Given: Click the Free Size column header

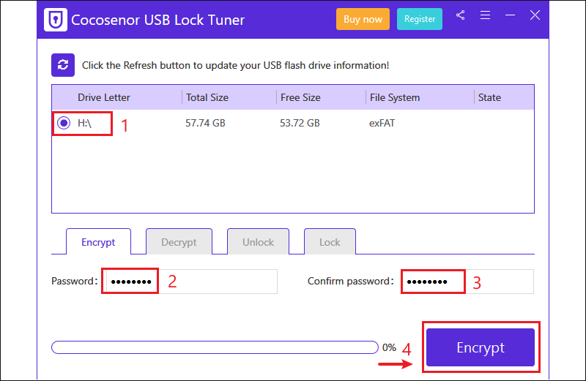Looking at the screenshot, I should (300, 97).
